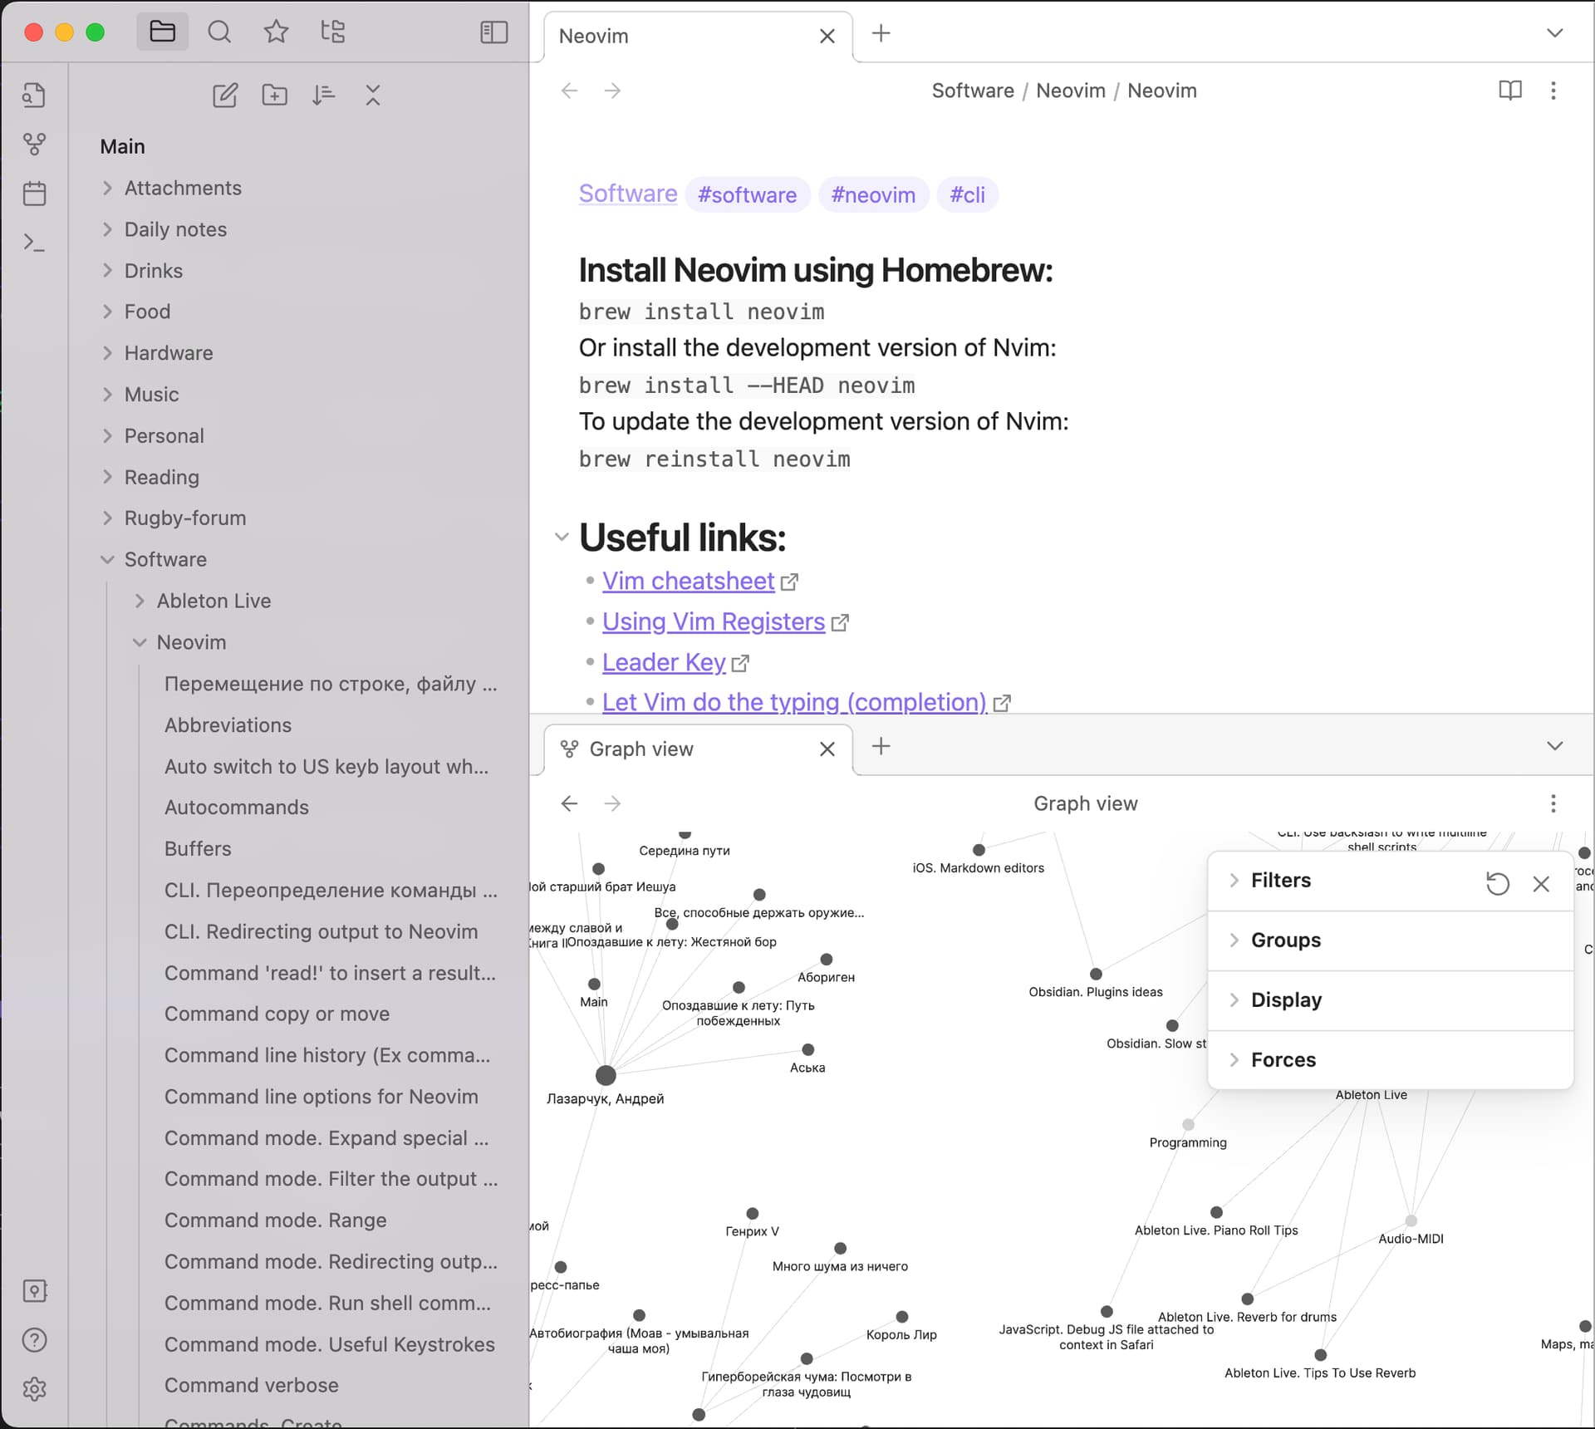Open the more options menu for Neovim note
1595x1429 pixels.
tap(1554, 91)
